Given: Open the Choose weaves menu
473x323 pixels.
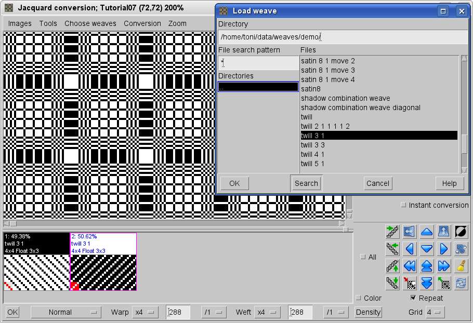Looking at the screenshot, I should tap(90, 23).
